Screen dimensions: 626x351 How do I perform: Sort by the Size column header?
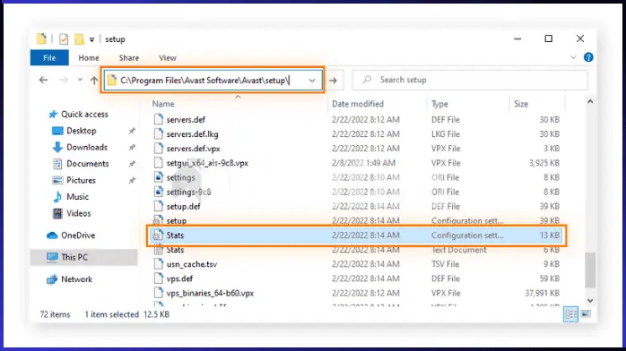521,104
